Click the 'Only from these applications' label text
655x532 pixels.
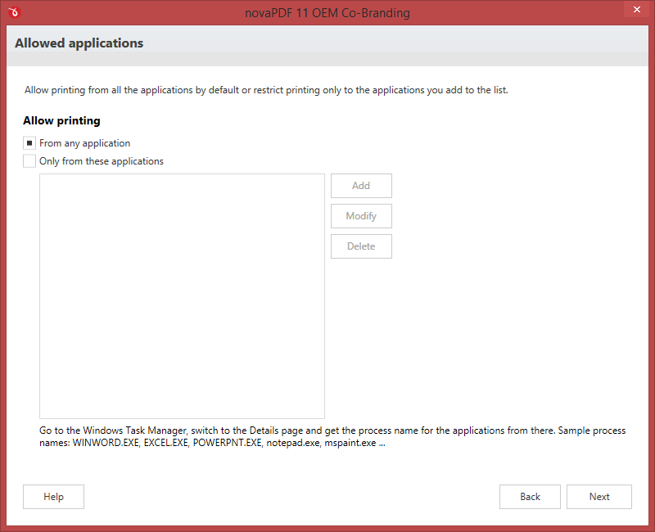(x=102, y=161)
